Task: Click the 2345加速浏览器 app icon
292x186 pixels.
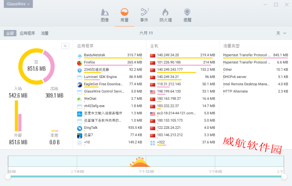Action: click(x=80, y=70)
